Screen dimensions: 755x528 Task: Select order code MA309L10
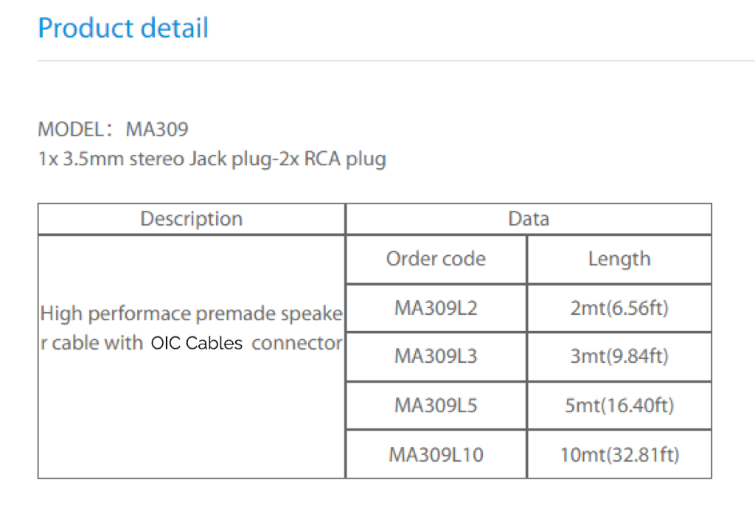(436, 454)
